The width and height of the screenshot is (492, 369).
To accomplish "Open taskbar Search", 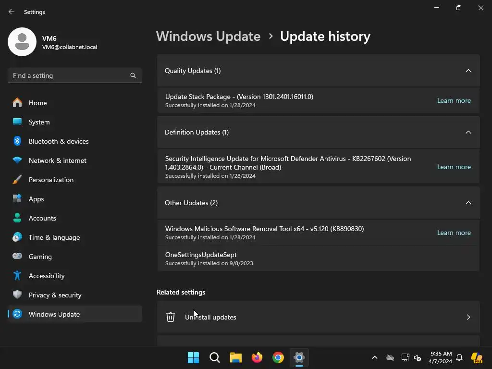I will pos(215,357).
